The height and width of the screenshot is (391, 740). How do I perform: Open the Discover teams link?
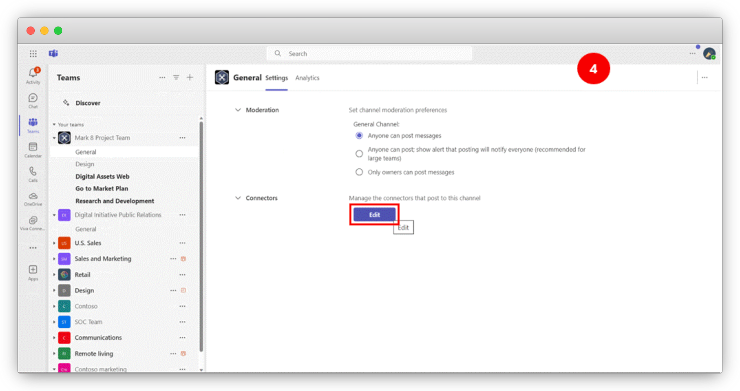(88, 103)
